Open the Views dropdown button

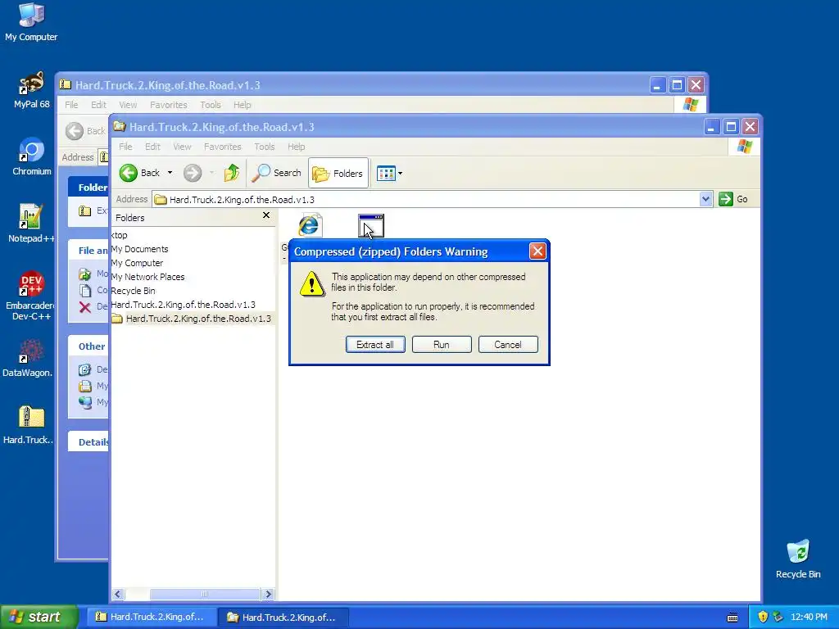389,173
